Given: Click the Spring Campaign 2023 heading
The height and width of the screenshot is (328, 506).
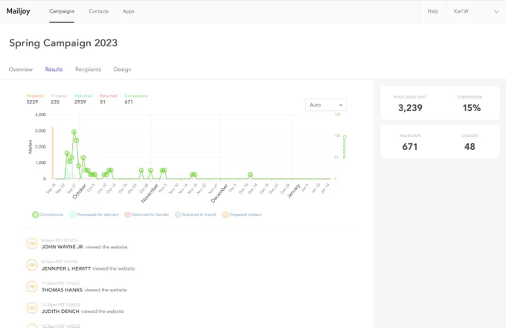Looking at the screenshot, I should pyautogui.click(x=63, y=43).
